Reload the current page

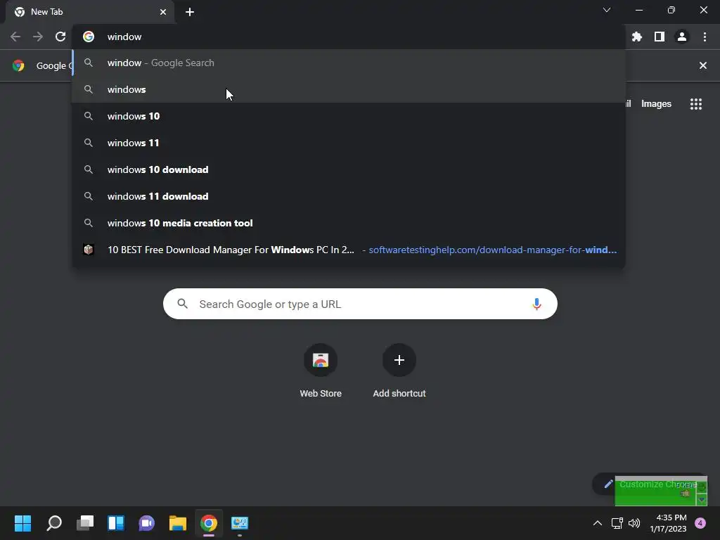coord(60,37)
